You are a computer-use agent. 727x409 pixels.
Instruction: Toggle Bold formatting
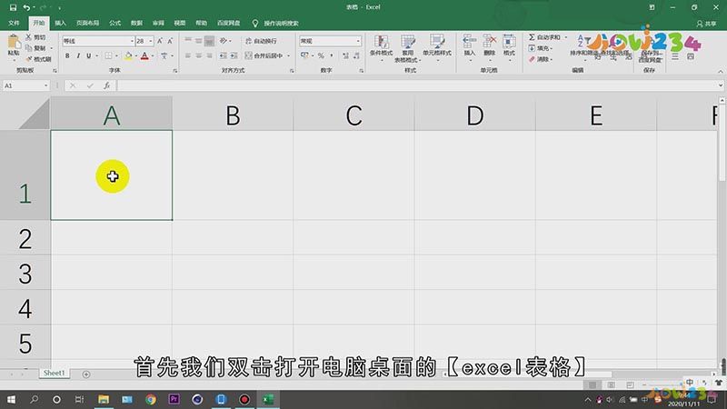(x=67, y=55)
